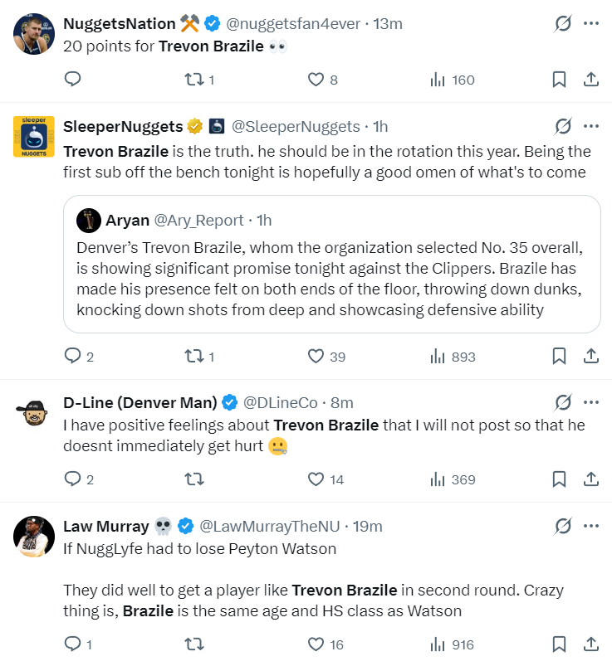Open the @LawMurrayTheNU profile handle
This screenshot has width=612, height=666.
pyautogui.click(x=270, y=527)
